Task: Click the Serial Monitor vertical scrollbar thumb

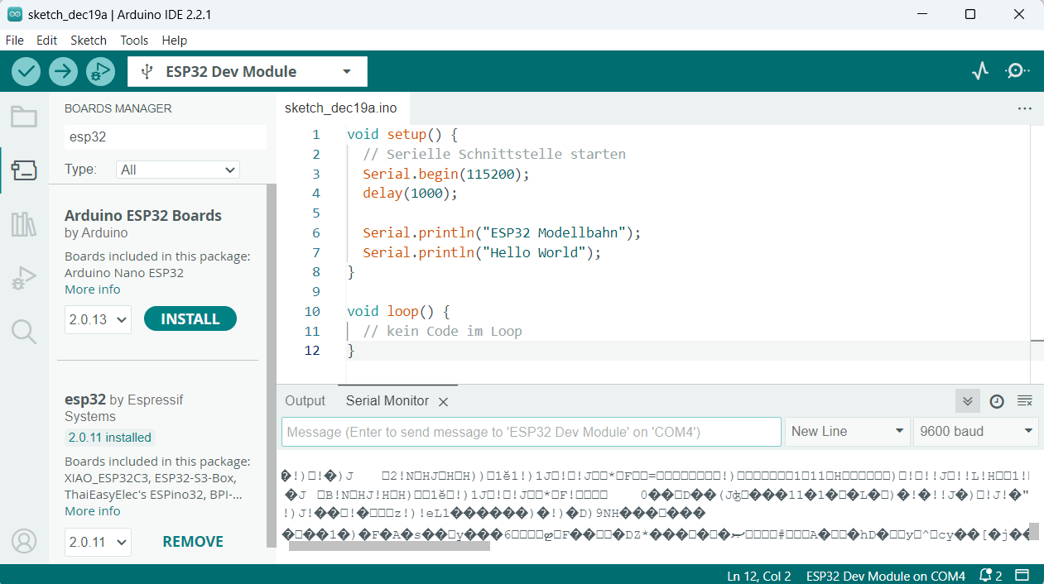Action: coord(1033,531)
